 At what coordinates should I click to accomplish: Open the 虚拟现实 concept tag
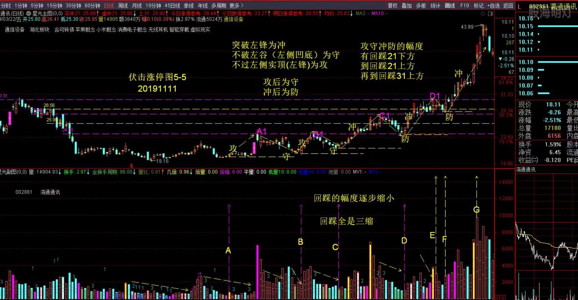(200, 30)
